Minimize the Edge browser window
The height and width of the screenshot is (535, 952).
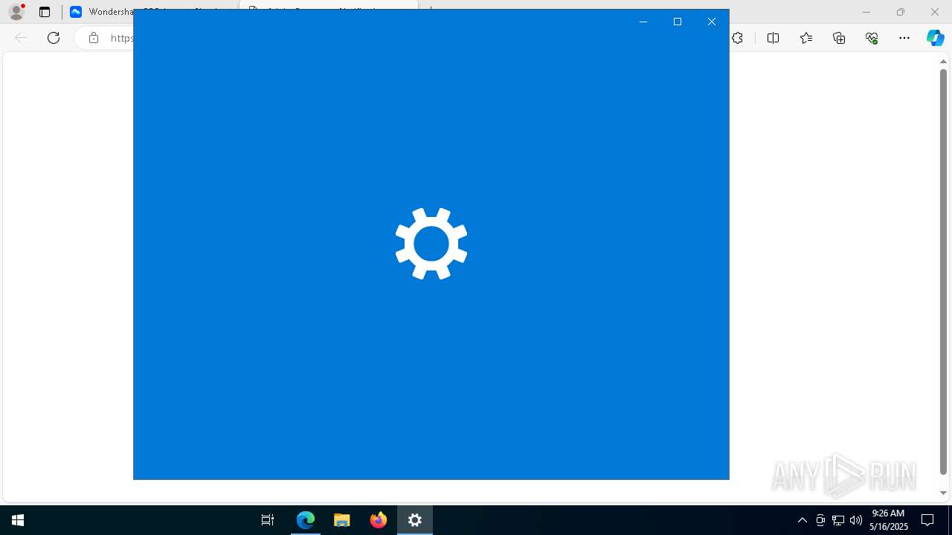coord(866,12)
